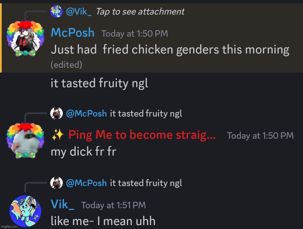Jump to replied 'it tasted fruity ngl' above Vik_
Screen dimensions: 303x229
coord(146,183)
